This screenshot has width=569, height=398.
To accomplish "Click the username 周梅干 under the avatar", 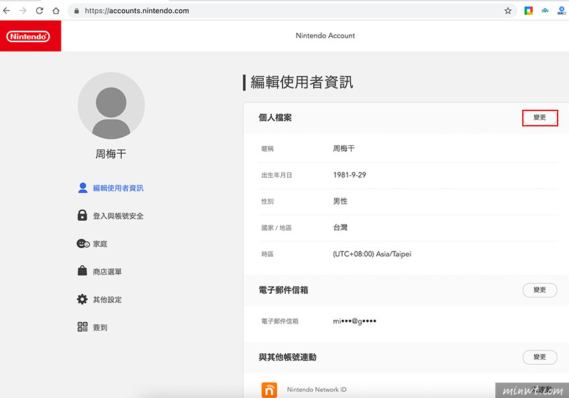I will (x=110, y=154).
